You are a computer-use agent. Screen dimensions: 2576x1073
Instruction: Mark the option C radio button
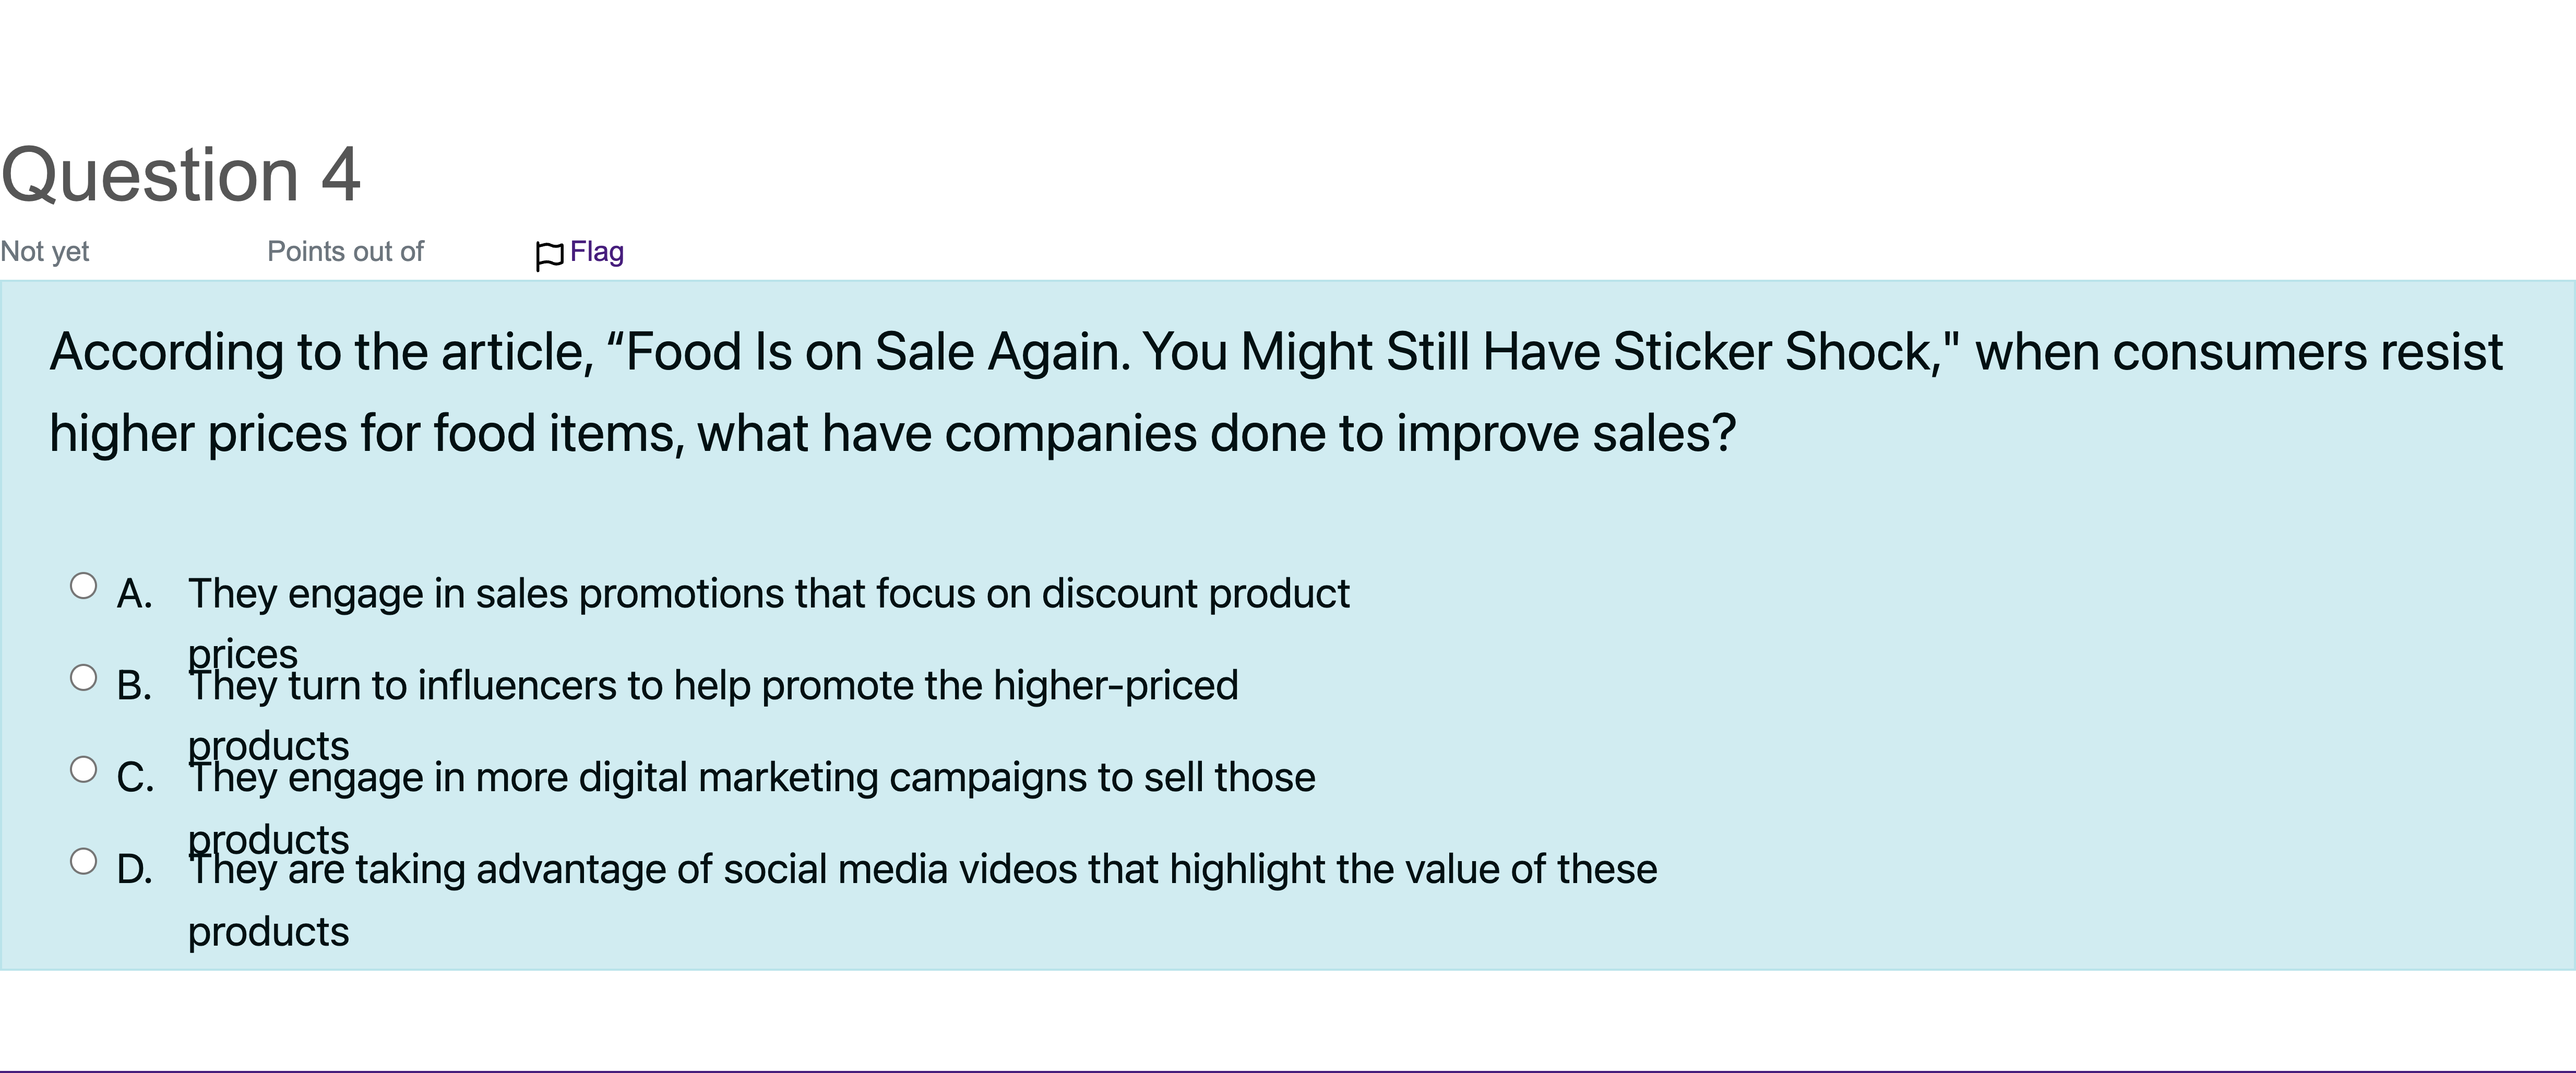click(84, 770)
